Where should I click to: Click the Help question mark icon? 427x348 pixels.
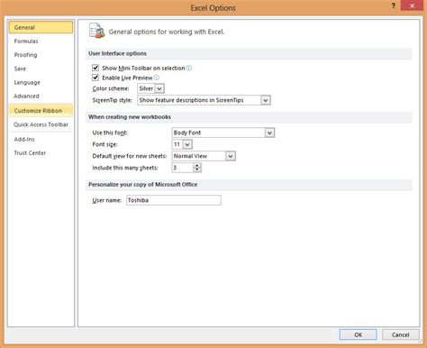click(x=393, y=5)
